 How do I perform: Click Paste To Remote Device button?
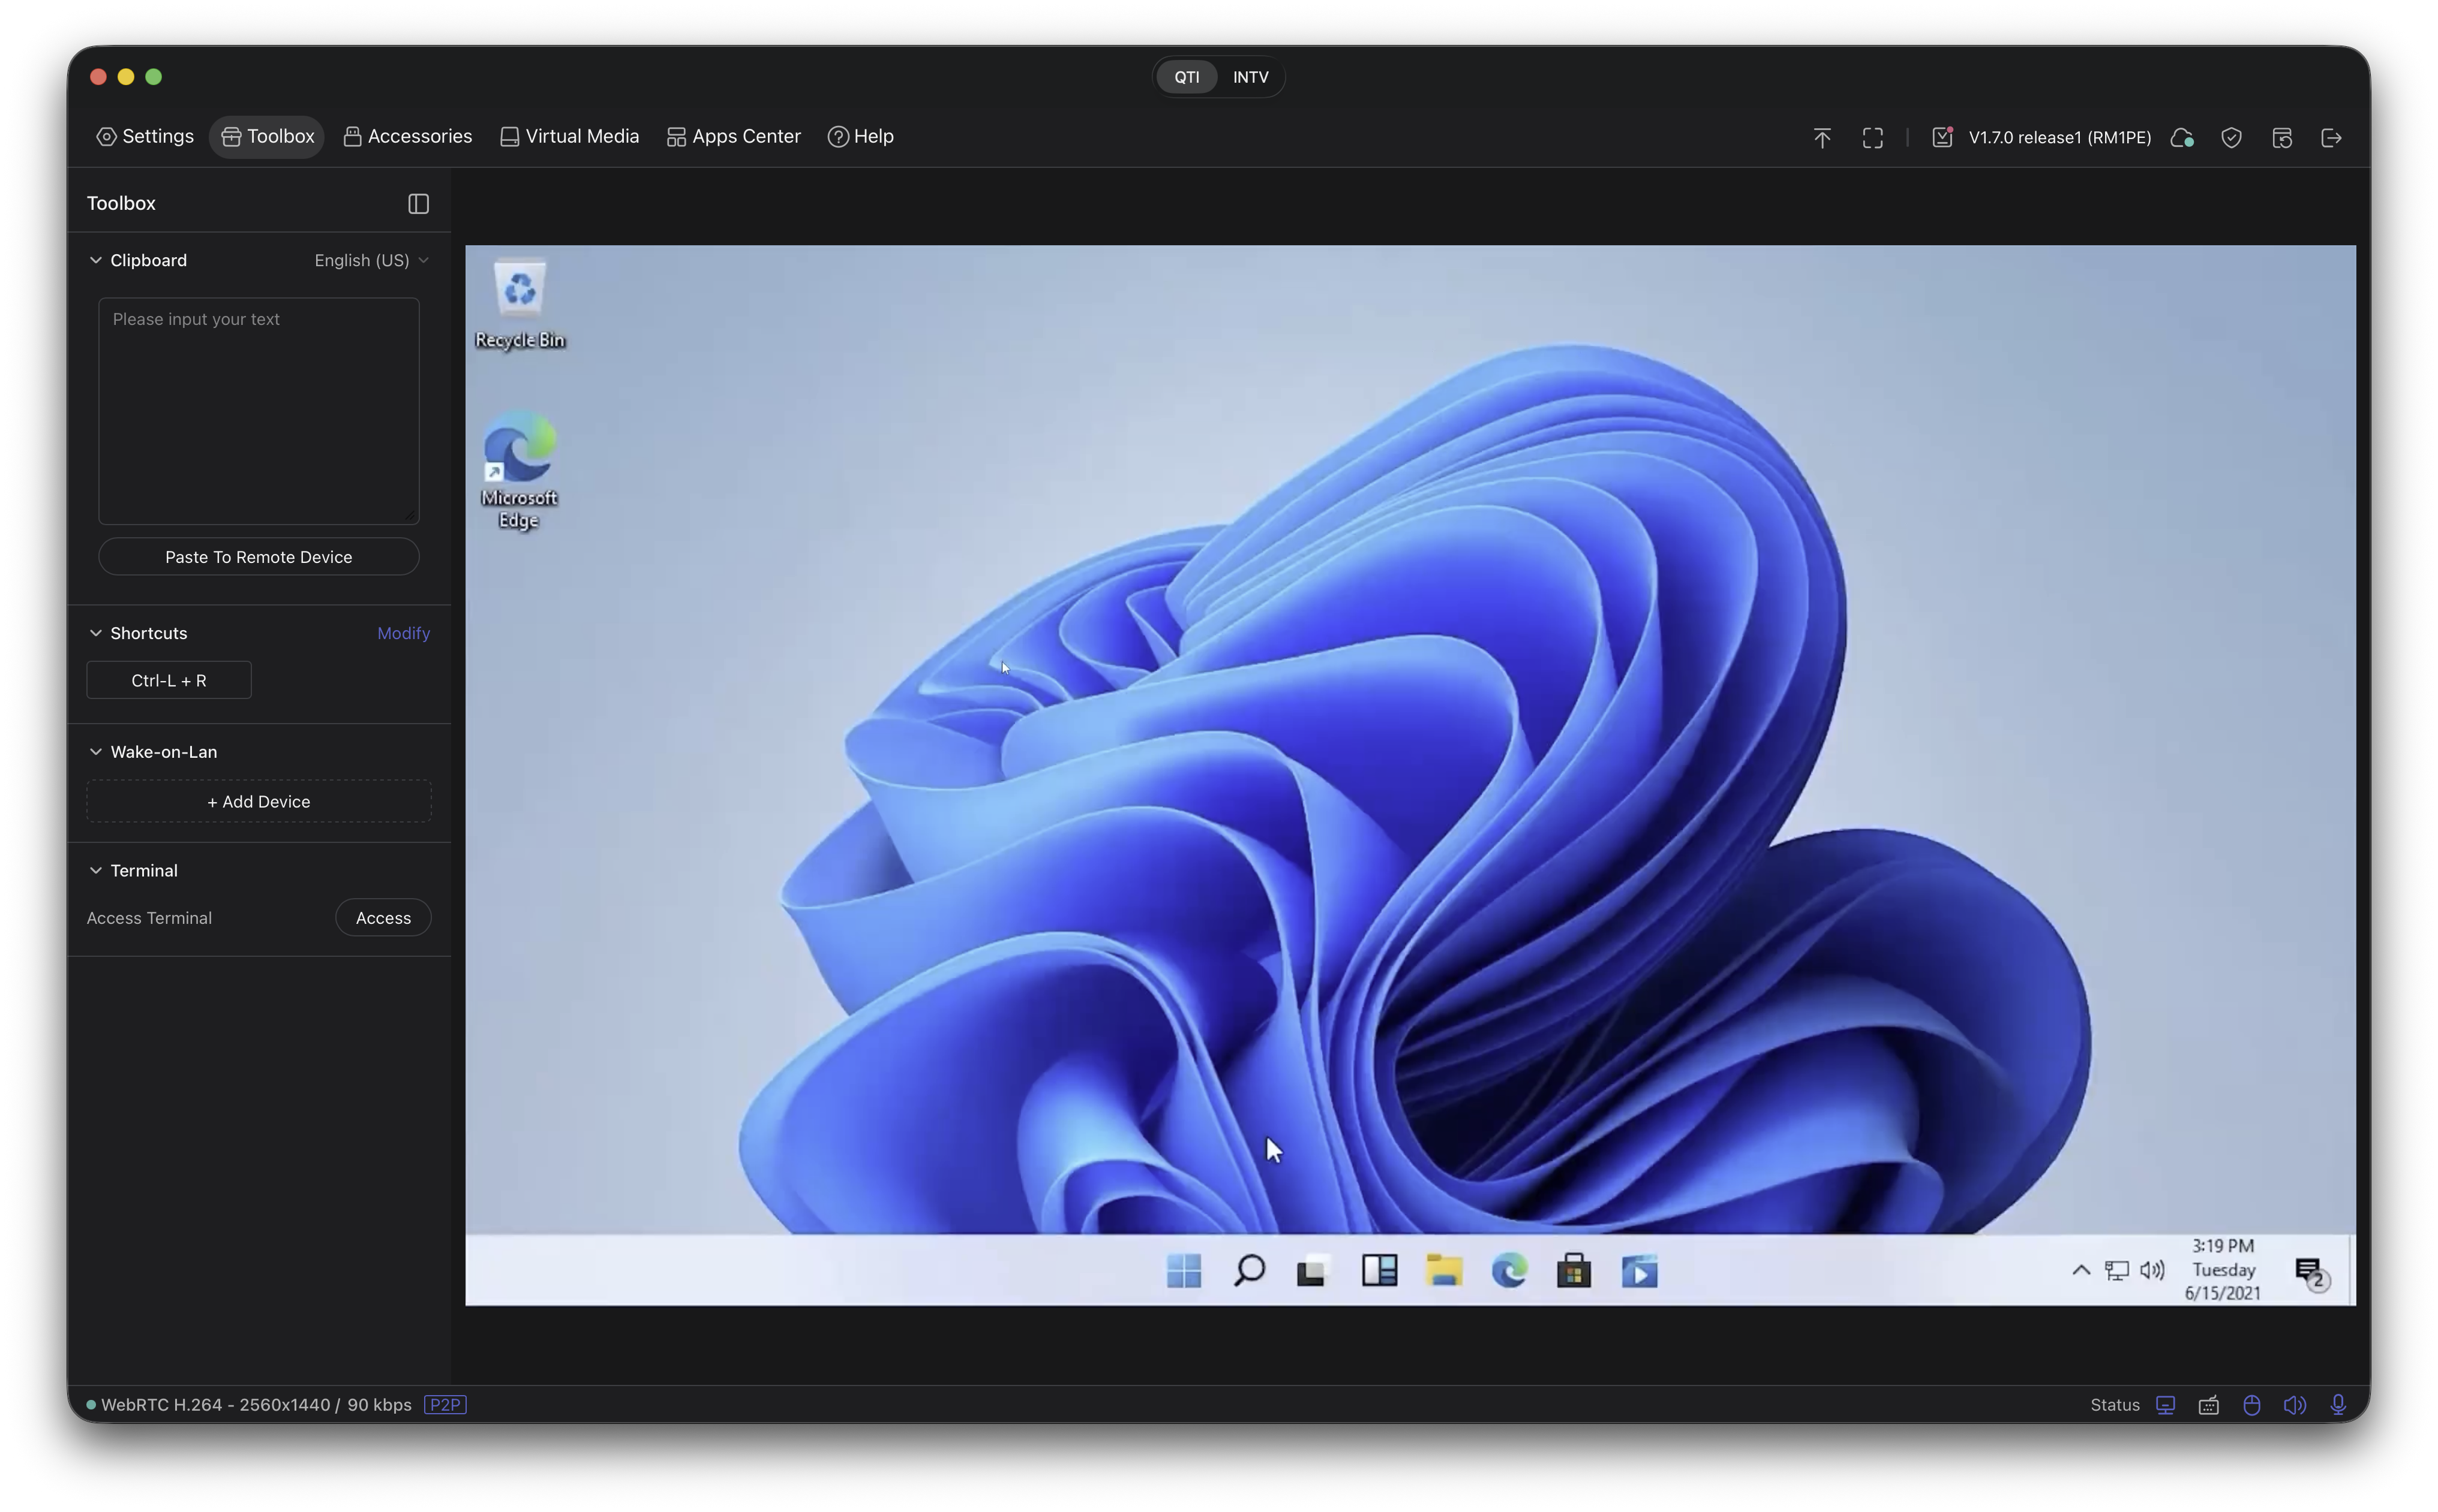(258, 557)
